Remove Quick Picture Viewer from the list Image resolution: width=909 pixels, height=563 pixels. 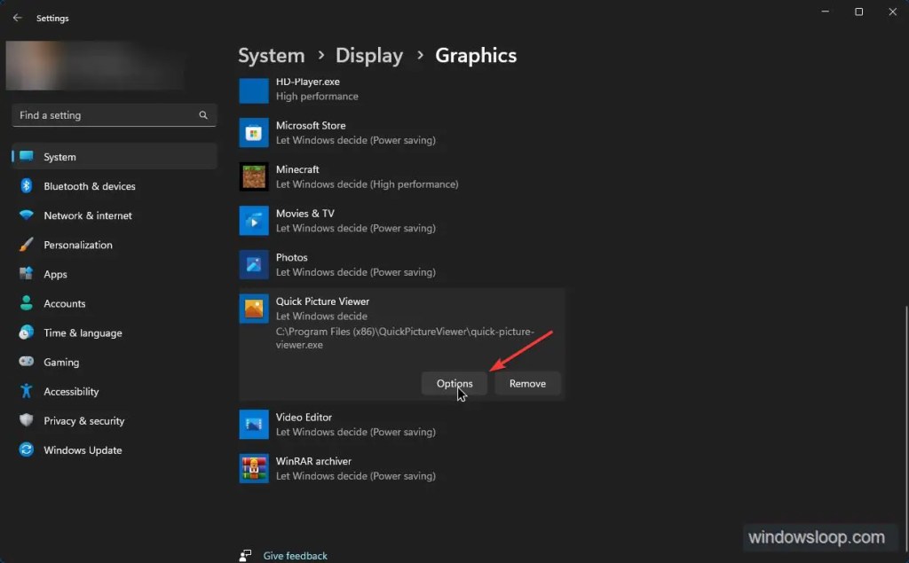click(x=527, y=383)
